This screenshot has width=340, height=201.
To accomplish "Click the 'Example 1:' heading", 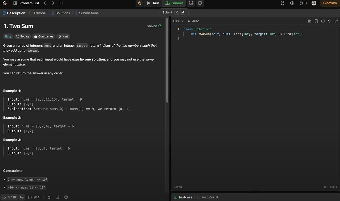I will (x=12, y=91).
